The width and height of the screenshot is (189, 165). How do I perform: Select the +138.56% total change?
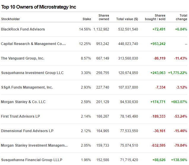pos(179,160)
